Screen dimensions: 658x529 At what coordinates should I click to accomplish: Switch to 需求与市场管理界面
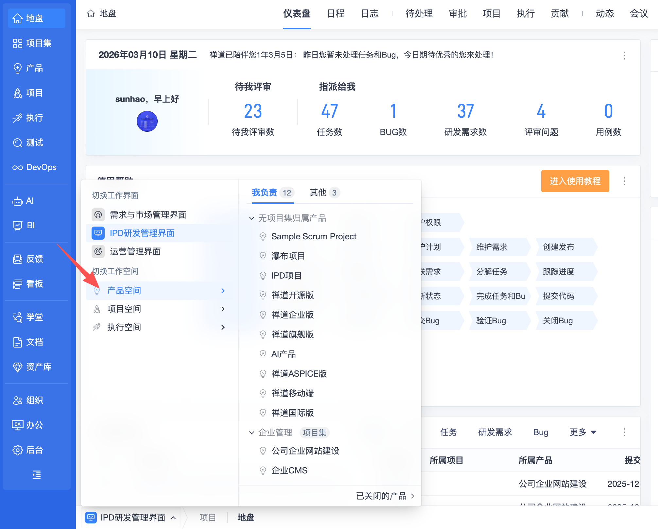[x=148, y=215]
